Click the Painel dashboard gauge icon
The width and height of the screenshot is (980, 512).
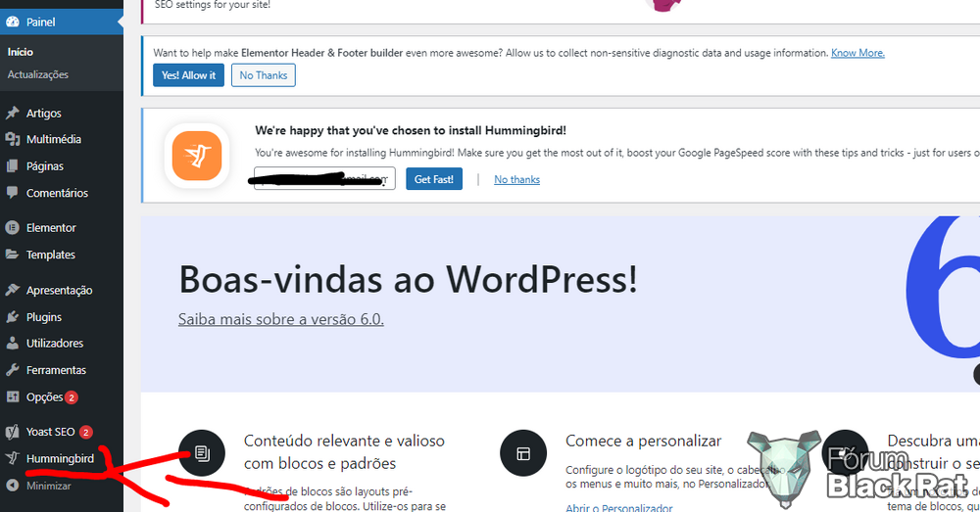coord(13,22)
